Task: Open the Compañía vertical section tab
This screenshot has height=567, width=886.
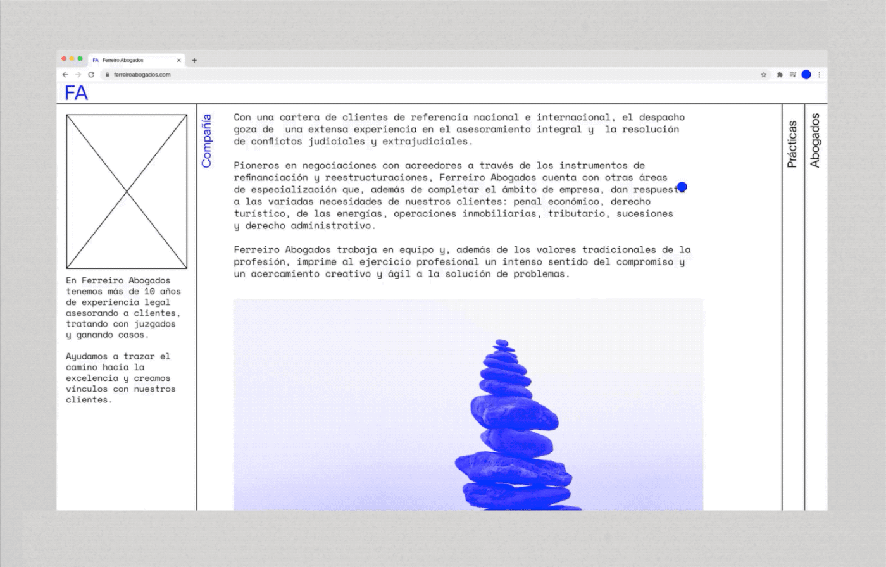Action: coord(206,140)
